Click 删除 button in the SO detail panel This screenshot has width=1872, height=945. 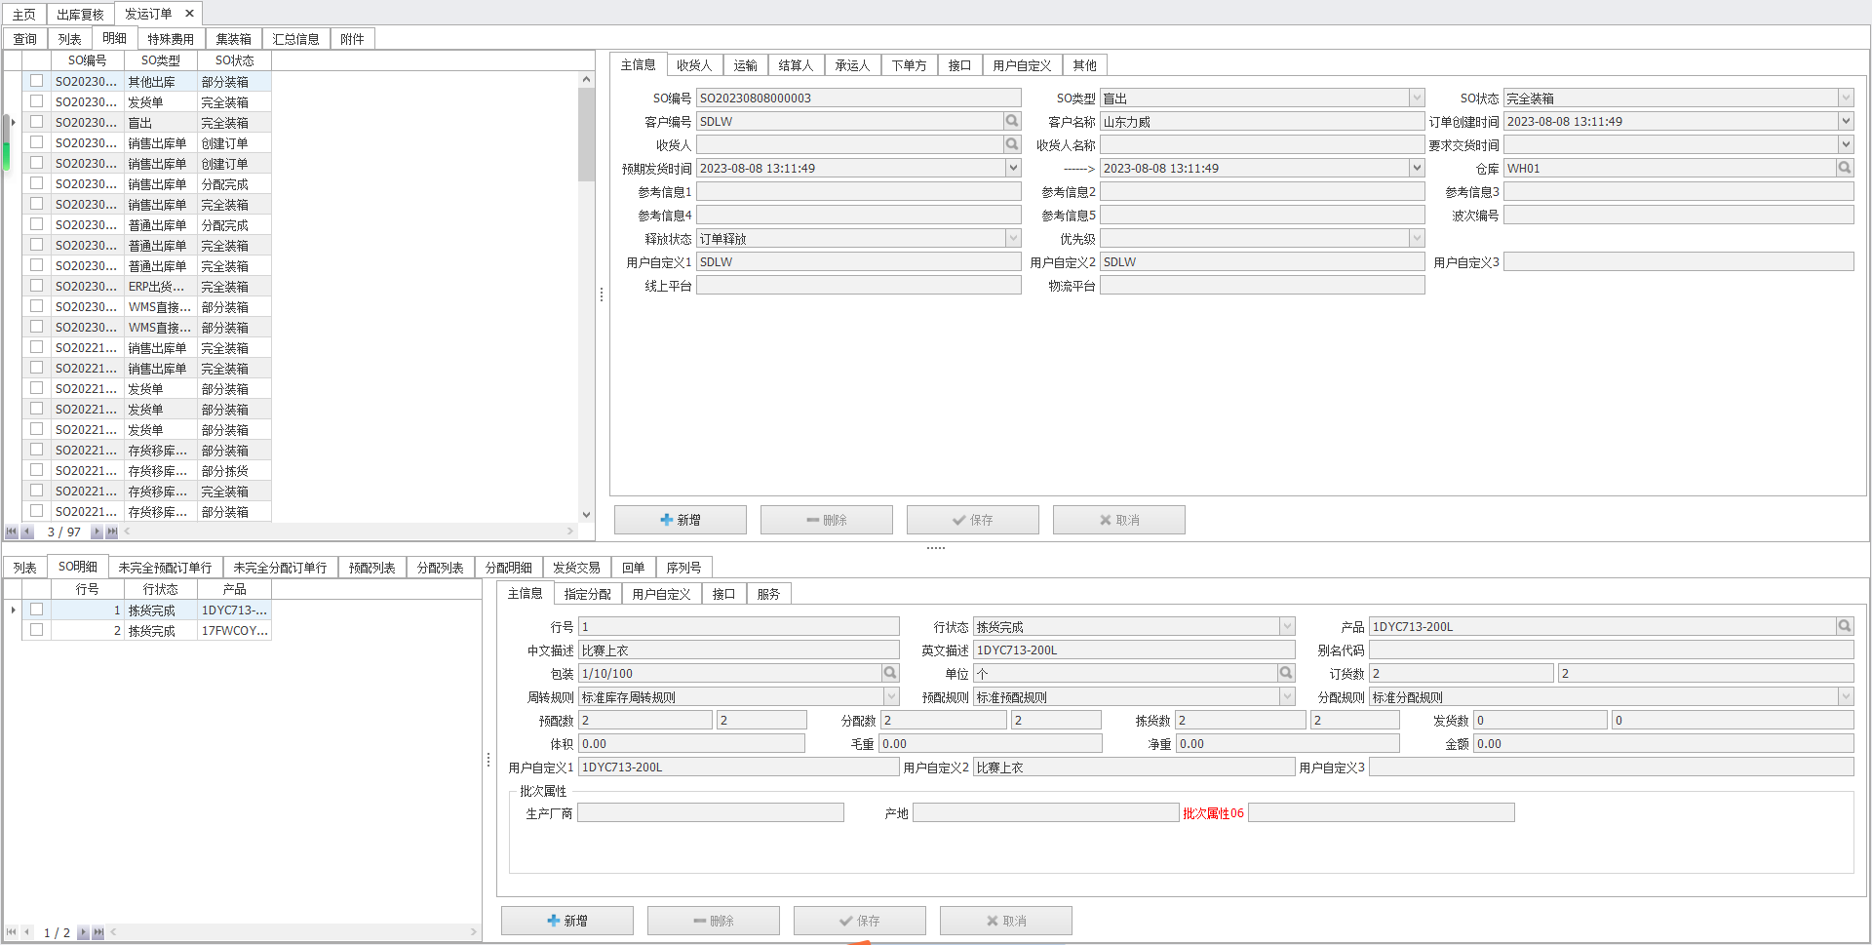pos(713,921)
